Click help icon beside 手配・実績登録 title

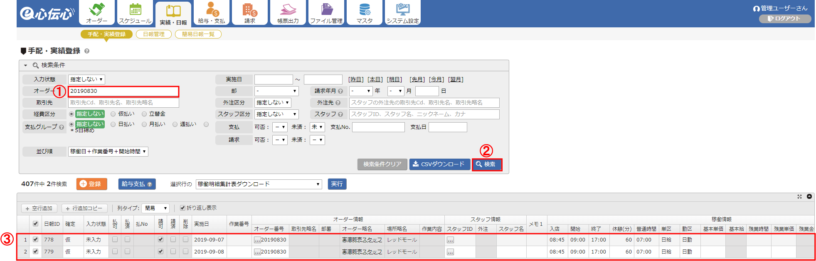[87, 51]
